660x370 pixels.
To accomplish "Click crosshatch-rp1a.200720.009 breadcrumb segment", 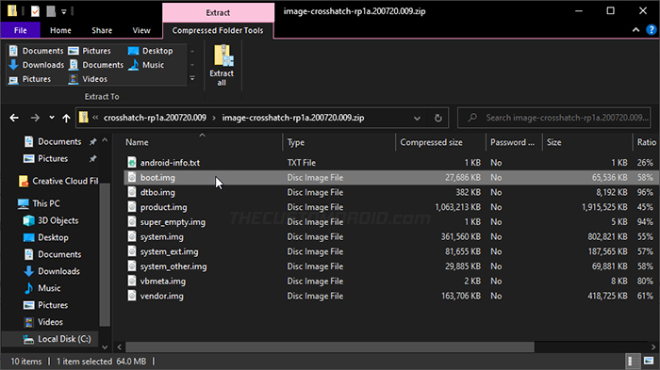I will 155,118.
